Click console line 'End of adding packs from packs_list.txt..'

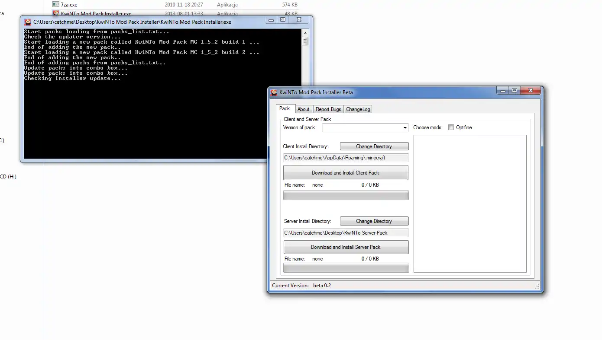(95, 63)
